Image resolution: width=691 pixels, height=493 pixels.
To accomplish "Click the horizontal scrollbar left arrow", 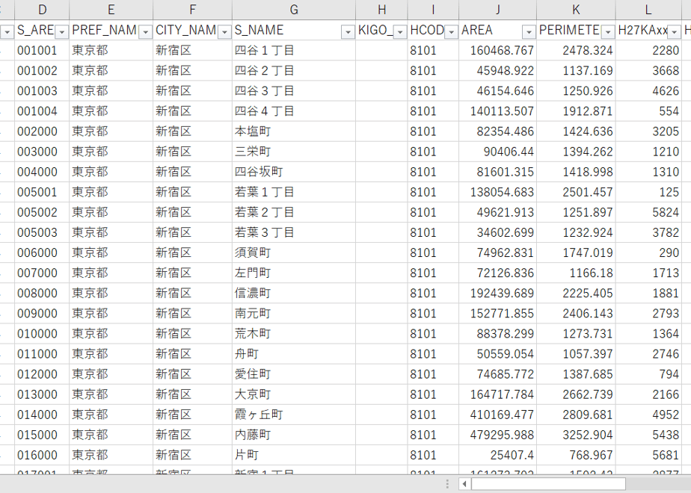I will pos(464,484).
